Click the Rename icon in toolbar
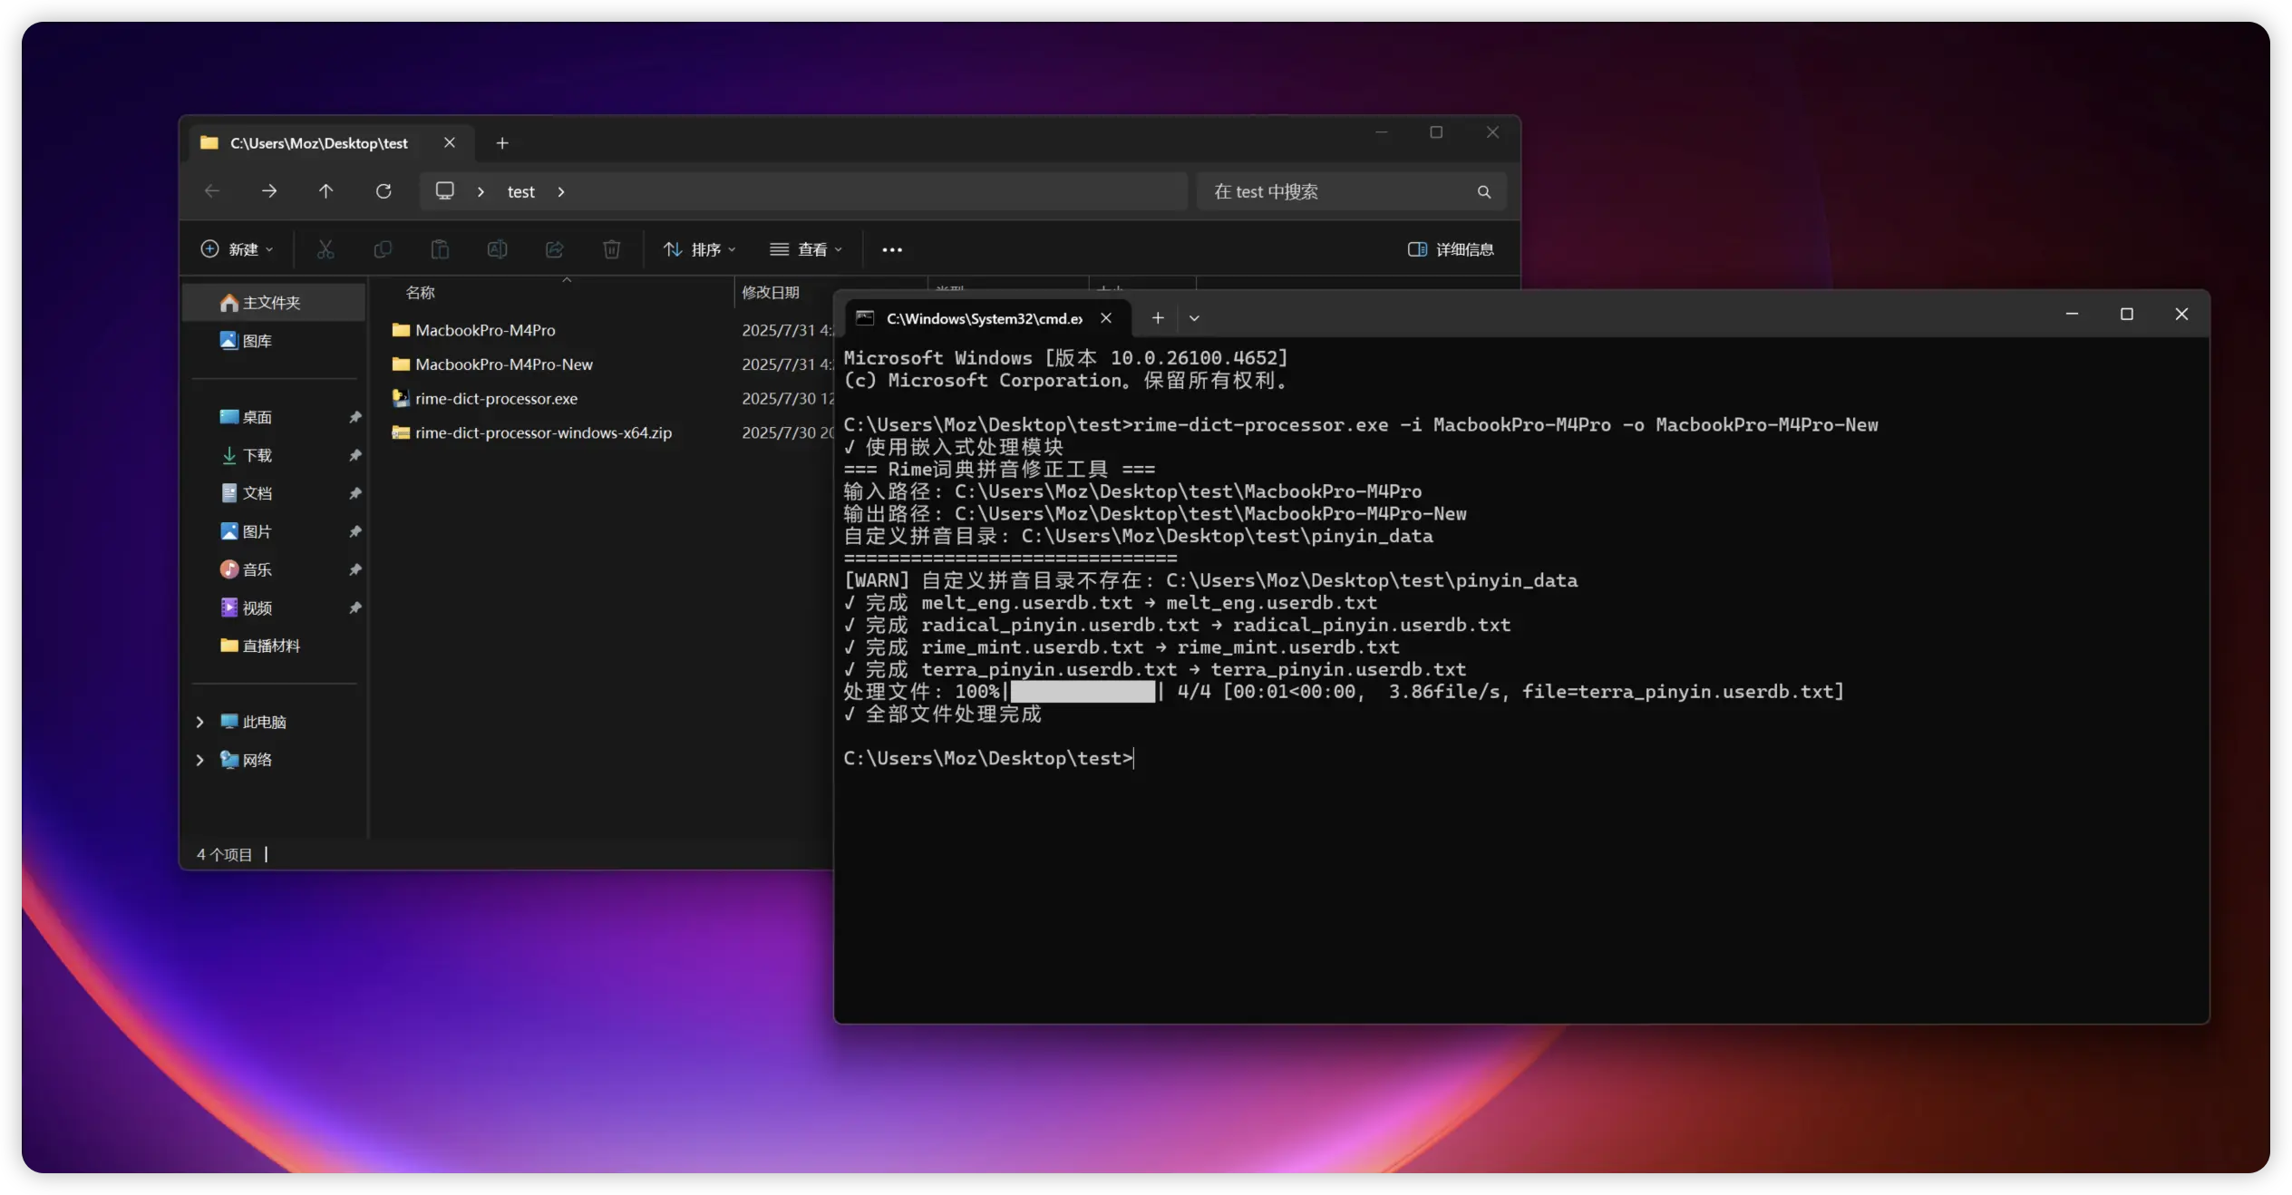2292x1195 pixels. pos(497,249)
